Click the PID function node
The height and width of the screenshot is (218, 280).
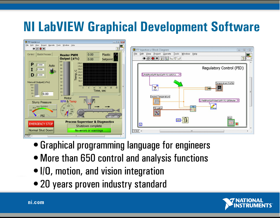193,108
